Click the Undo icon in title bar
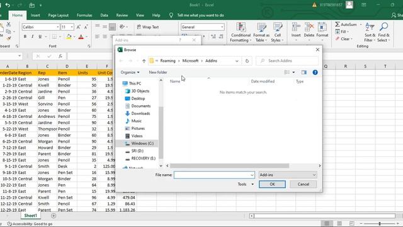 pos(8,5)
